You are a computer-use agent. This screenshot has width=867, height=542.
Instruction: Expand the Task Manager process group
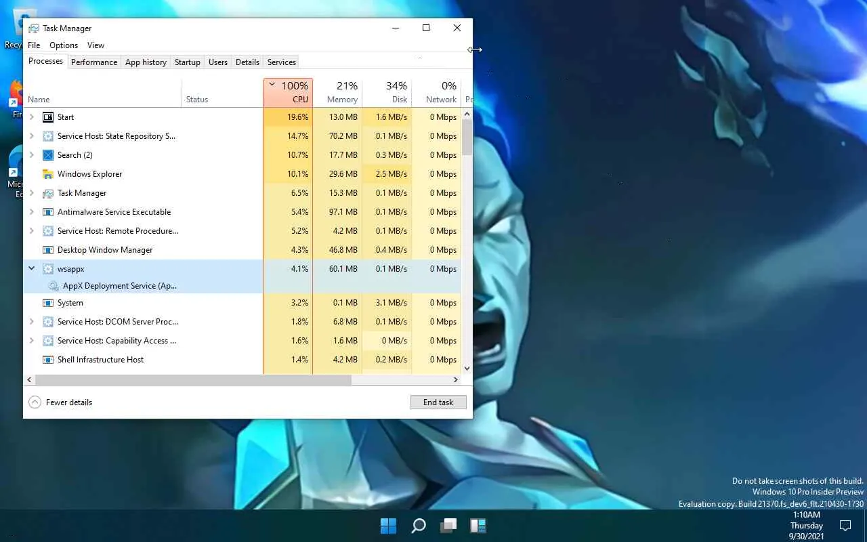[x=31, y=193]
